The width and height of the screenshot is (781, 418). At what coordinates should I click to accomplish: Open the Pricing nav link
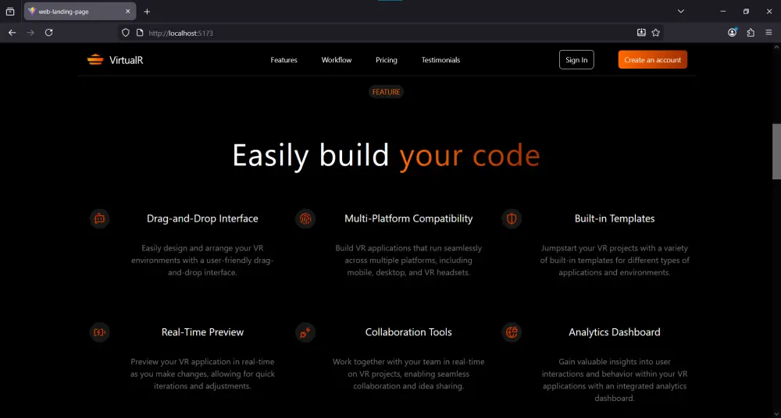(387, 60)
